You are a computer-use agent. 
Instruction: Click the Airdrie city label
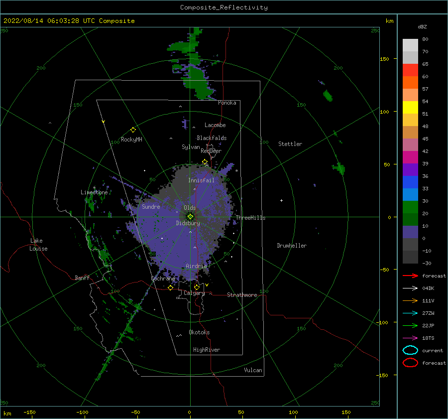click(x=196, y=266)
